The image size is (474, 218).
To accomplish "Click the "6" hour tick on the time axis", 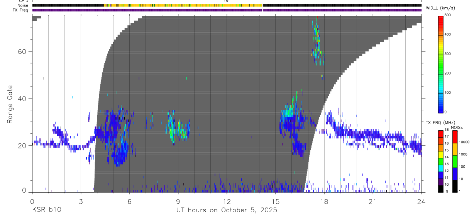I will [129, 201].
